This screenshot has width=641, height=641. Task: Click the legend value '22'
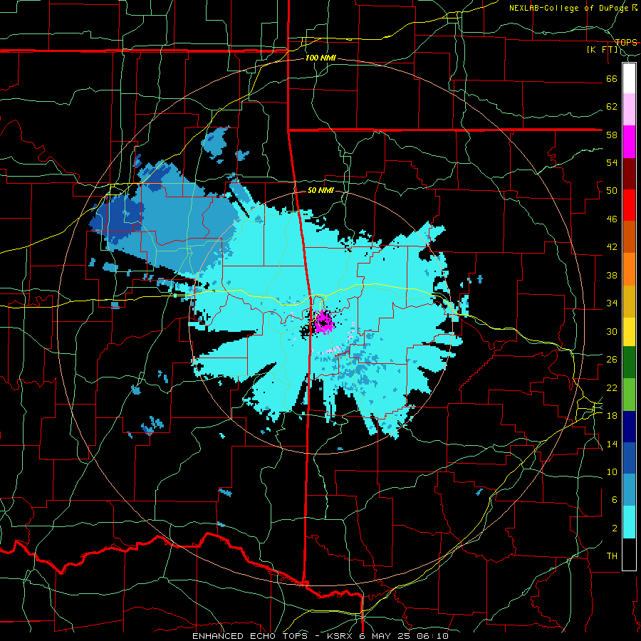(612, 387)
